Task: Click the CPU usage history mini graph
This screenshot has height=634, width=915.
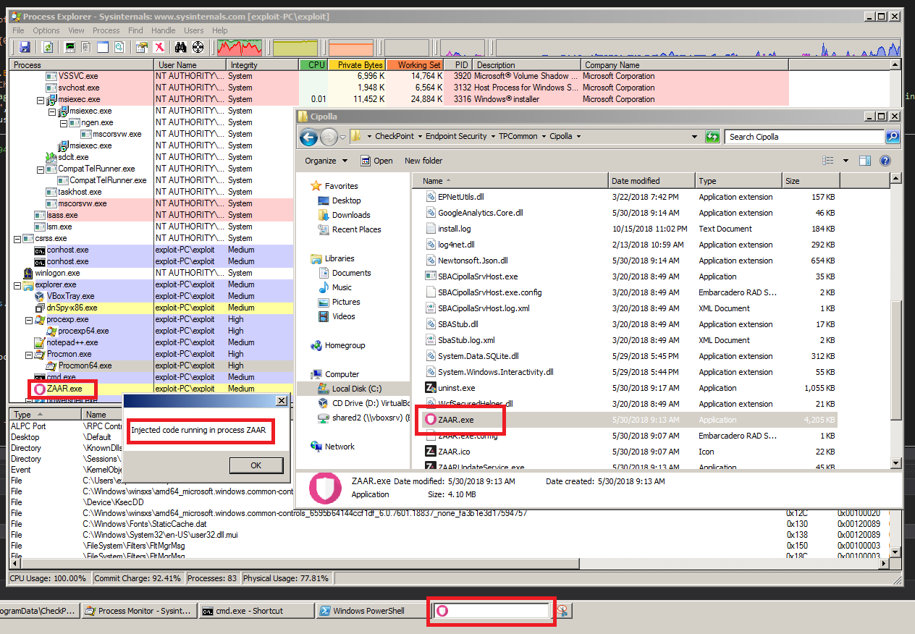Action: pyautogui.click(x=240, y=48)
